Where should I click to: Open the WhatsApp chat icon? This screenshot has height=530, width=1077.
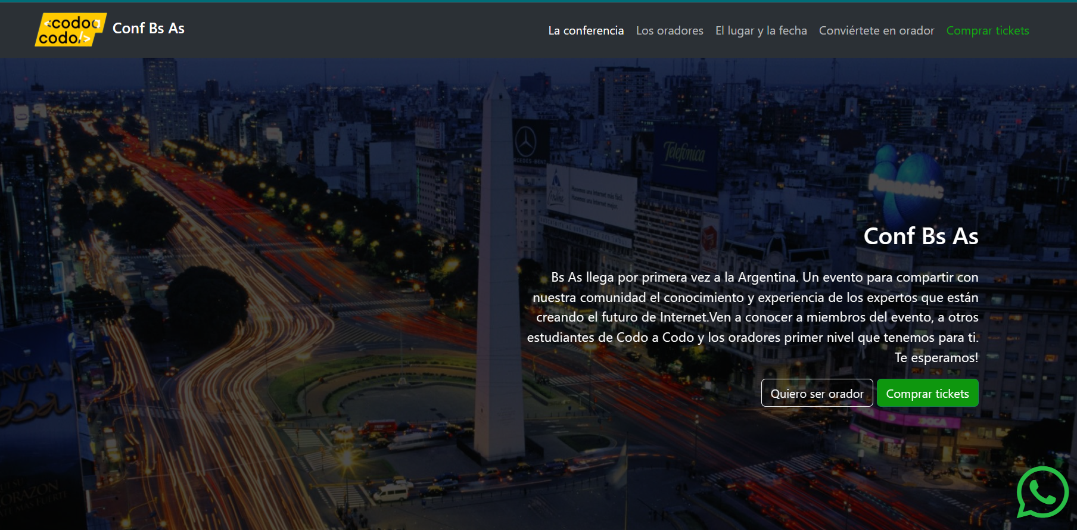(x=1042, y=492)
